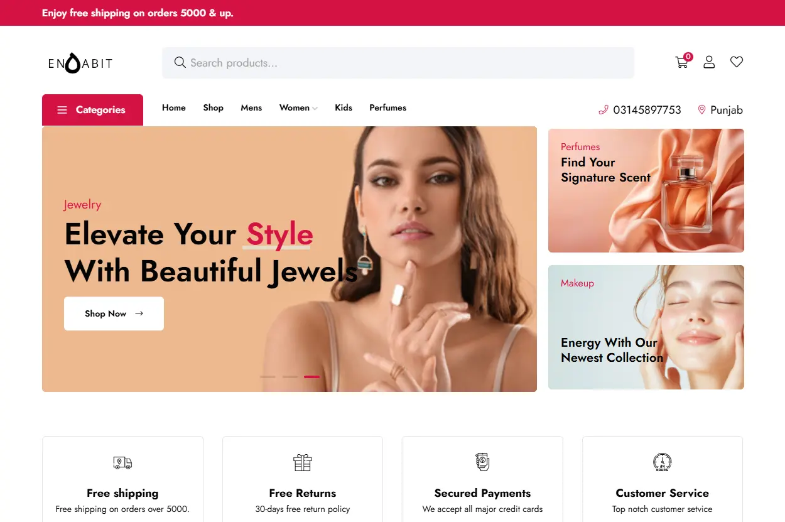Image resolution: width=785 pixels, height=522 pixels.
Task: Click the phone handset icon
Action: [x=604, y=110]
